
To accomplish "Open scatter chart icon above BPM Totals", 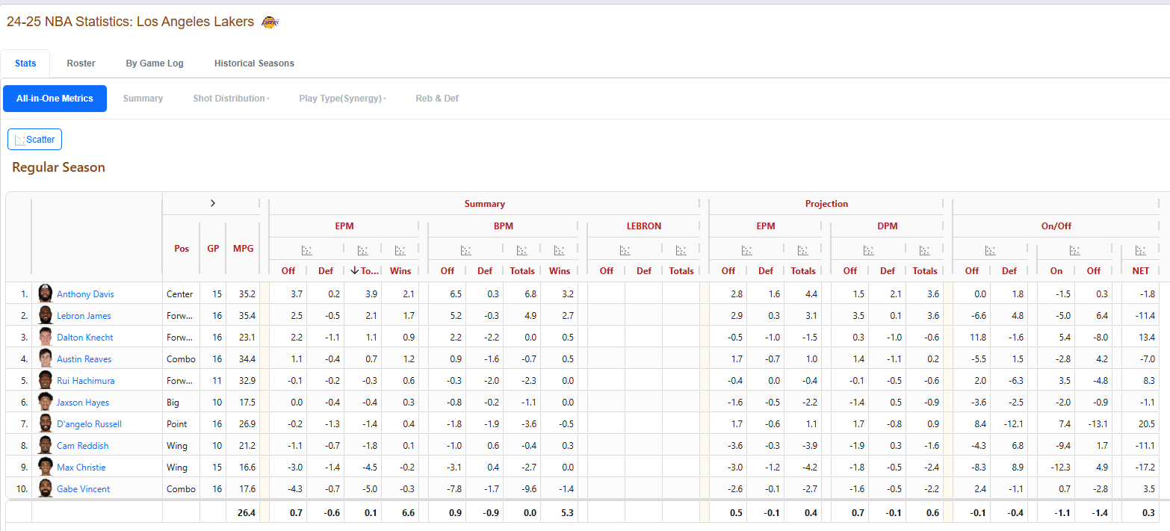I will click(x=522, y=250).
